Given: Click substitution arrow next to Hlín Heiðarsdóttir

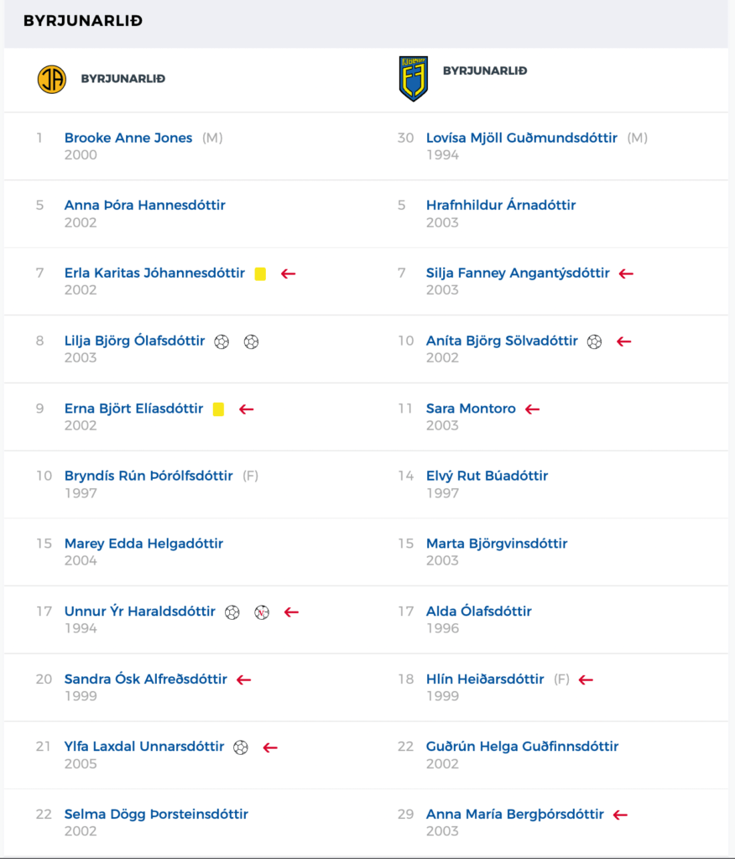Looking at the screenshot, I should (x=586, y=679).
